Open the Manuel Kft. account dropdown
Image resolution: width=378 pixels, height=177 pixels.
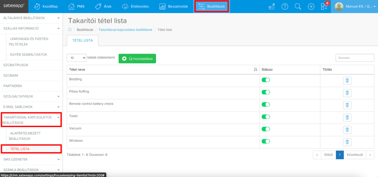[x=360, y=7]
